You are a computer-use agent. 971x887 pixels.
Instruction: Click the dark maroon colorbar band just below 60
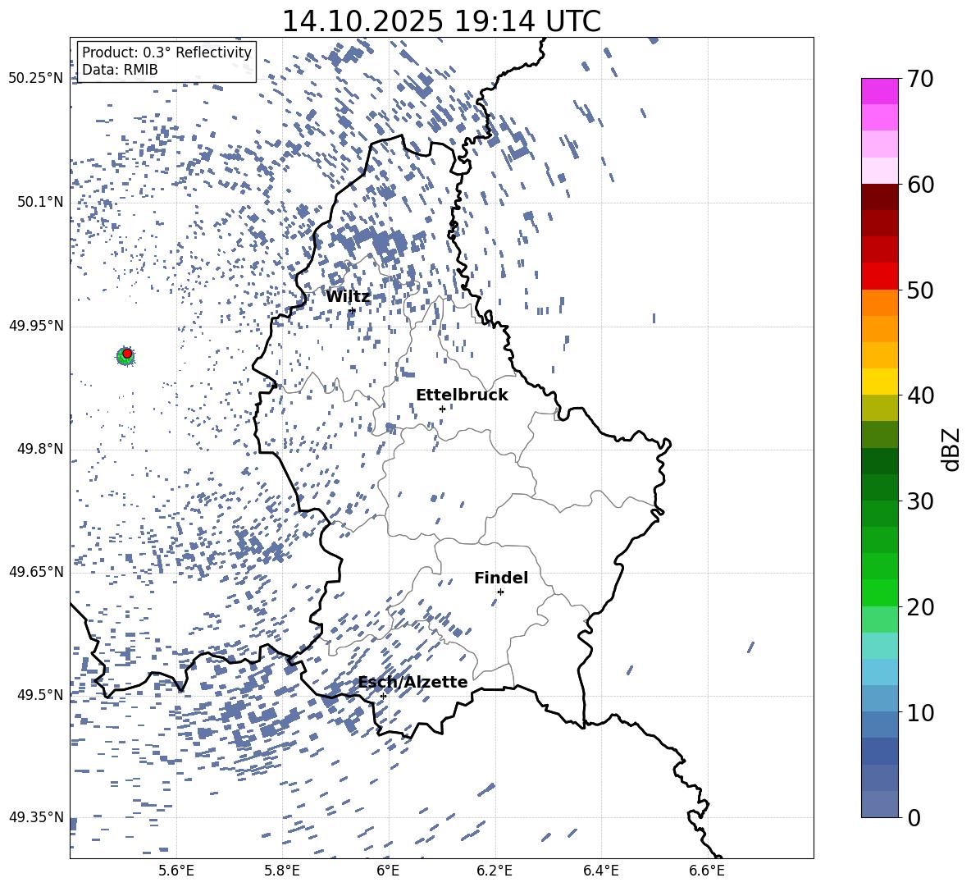[x=880, y=197]
